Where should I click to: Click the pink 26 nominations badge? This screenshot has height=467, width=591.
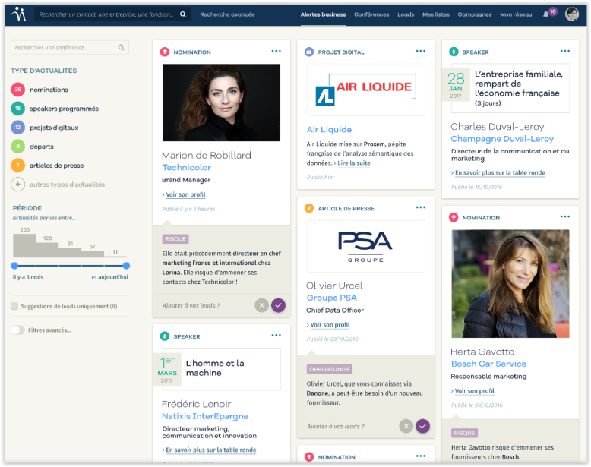click(x=17, y=90)
